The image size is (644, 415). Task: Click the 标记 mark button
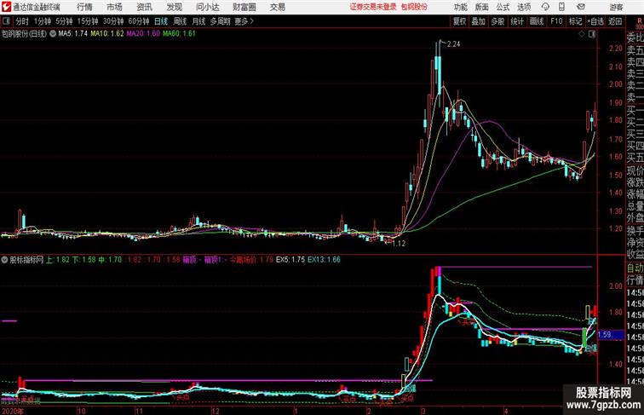pyautogui.click(x=575, y=21)
